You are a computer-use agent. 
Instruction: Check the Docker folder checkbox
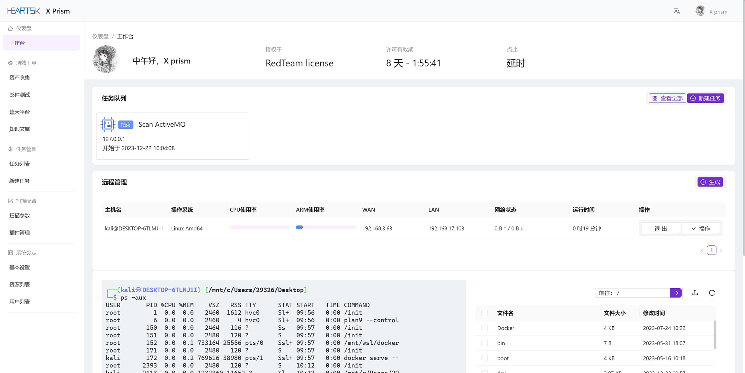coord(485,328)
